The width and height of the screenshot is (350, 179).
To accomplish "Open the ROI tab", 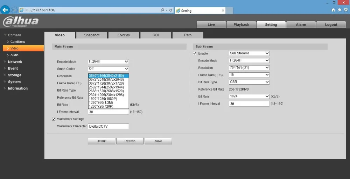I will coord(156,35).
